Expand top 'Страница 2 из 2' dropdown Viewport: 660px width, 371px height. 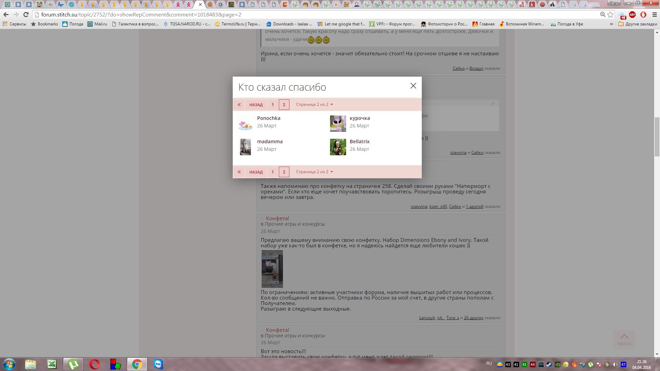[314, 104]
